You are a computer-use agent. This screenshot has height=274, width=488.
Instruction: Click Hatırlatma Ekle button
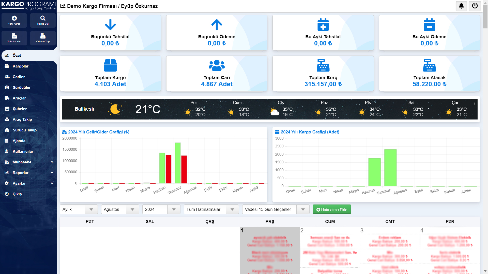[x=332, y=209]
